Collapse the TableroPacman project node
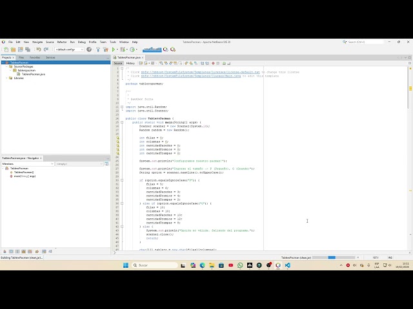Image resolution: width=413 pixels, height=309 pixels. tap(3, 62)
